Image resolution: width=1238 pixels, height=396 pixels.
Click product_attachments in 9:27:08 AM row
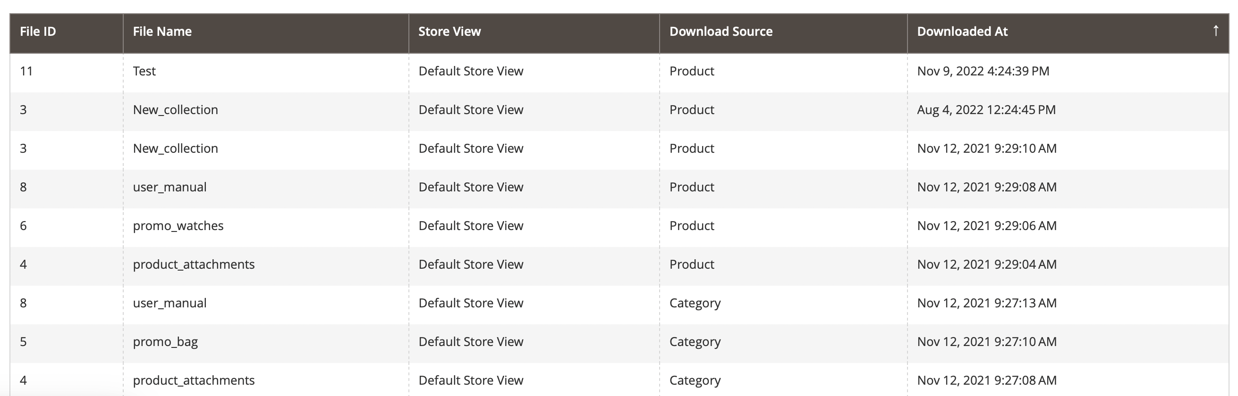tap(194, 380)
